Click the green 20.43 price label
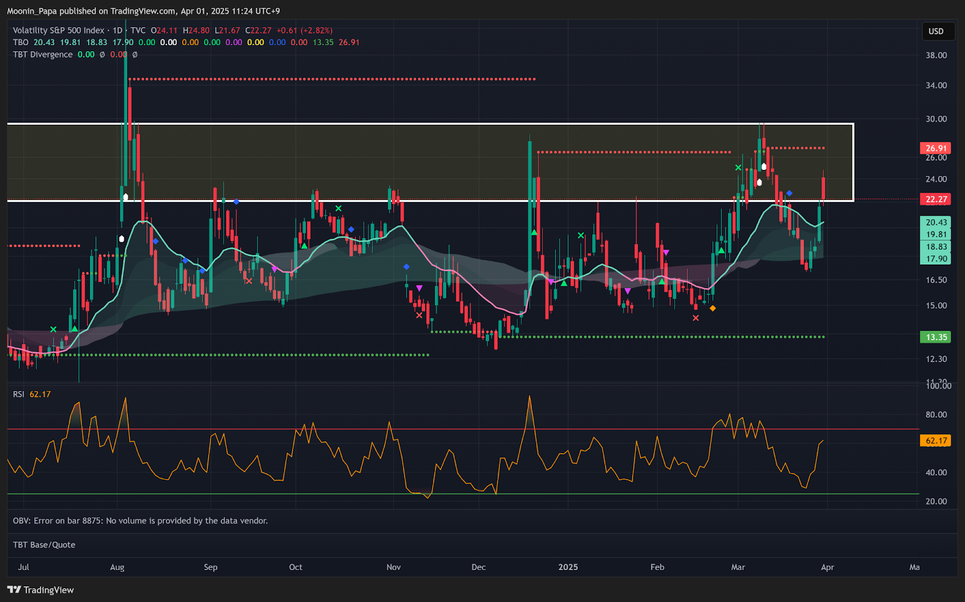 [935, 222]
